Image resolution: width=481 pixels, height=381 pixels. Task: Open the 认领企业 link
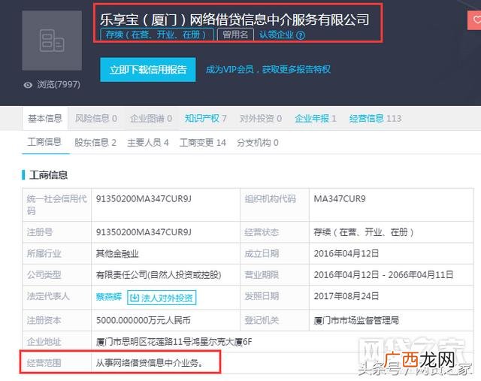point(277,35)
